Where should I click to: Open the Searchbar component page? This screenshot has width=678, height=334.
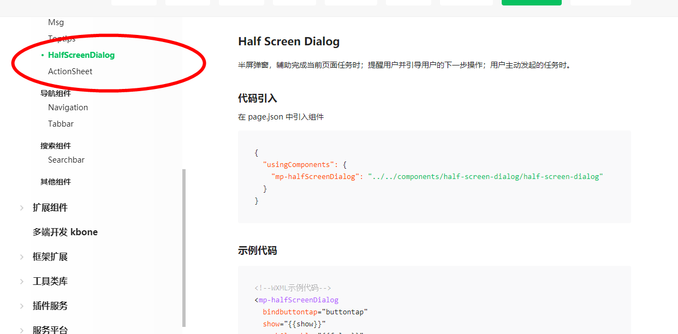(66, 160)
